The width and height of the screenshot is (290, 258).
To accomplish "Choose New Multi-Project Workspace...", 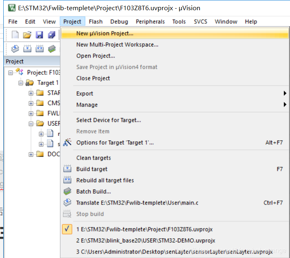I will tap(175, 44).
